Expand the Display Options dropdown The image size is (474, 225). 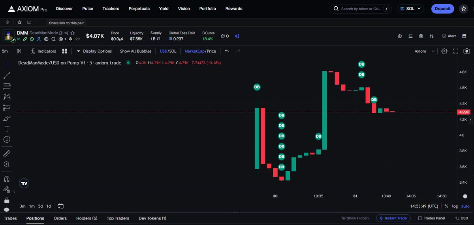(x=94, y=51)
